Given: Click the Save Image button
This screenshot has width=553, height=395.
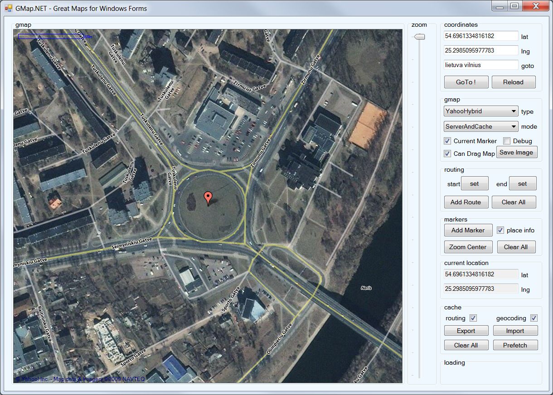Looking at the screenshot, I should coord(516,152).
